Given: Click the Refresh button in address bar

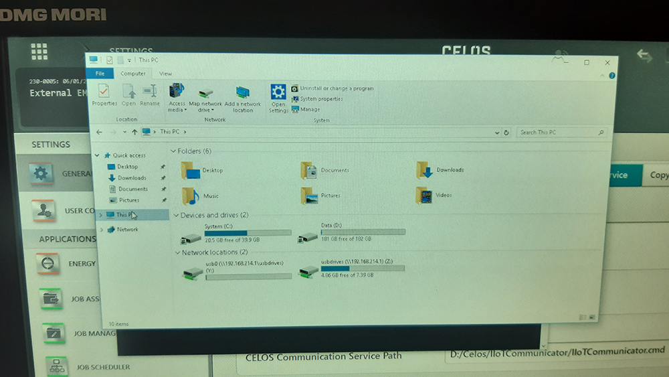Looking at the screenshot, I should click(x=506, y=133).
